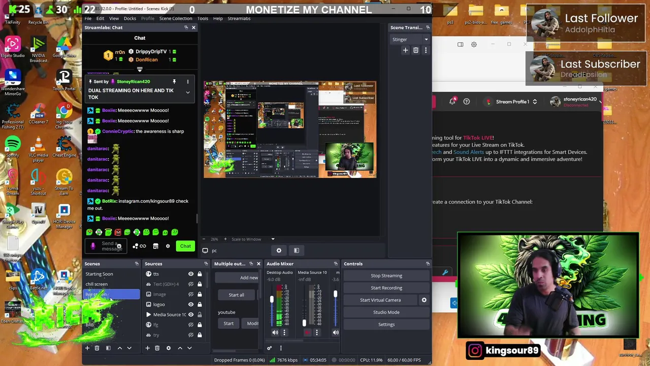Open the Audio Mixer bottom three-dot menu
Screen dimensions: 650x366
pyautogui.click(x=281, y=348)
